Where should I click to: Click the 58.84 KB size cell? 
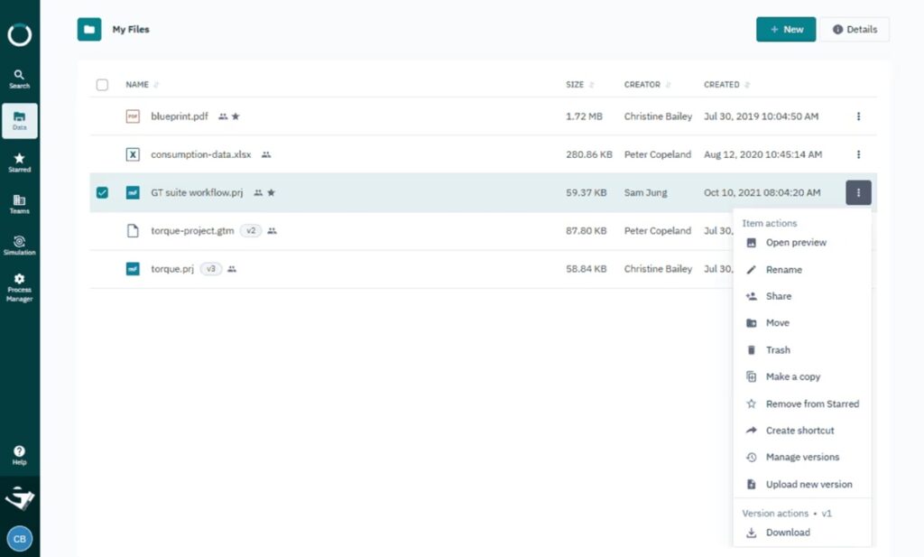[x=586, y=269]
